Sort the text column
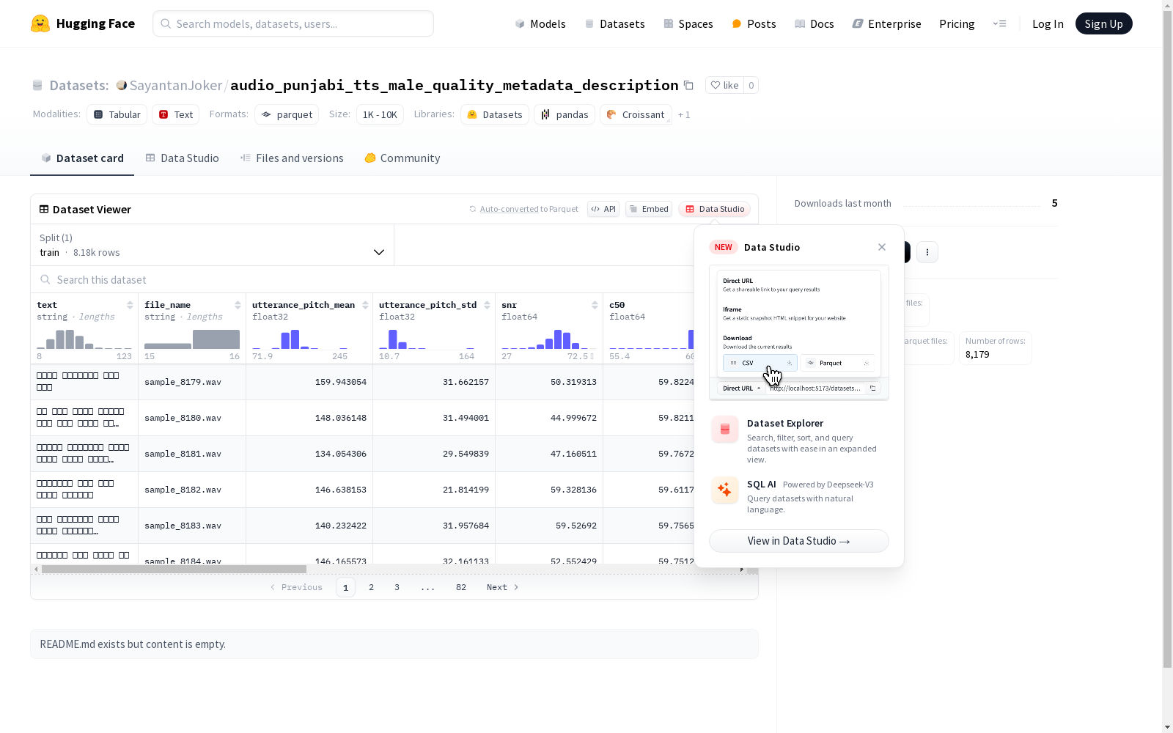Viewport: 1173px width, 733px height. (x=130, y=305)
